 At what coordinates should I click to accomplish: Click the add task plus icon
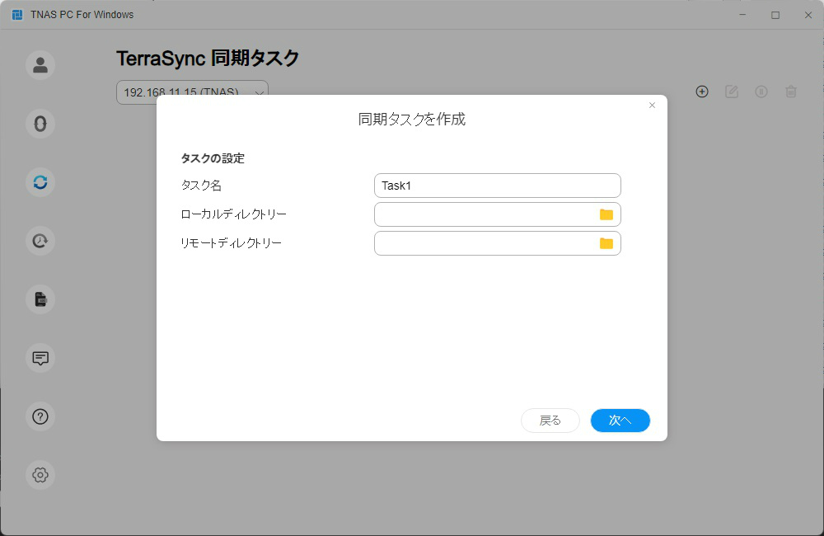[702, 92]
